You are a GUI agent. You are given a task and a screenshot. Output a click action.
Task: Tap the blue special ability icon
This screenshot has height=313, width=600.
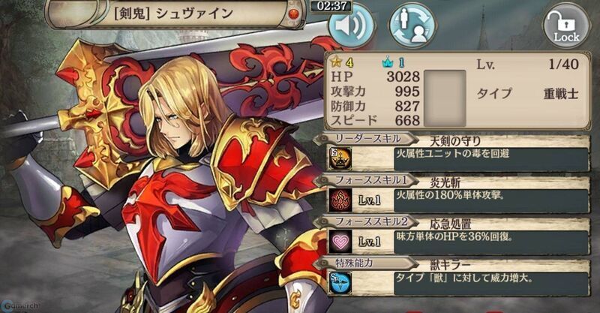coord(340,283)
